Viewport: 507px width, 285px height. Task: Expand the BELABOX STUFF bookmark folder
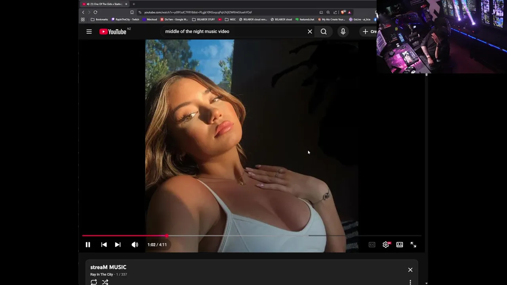[x=204, y=19]
